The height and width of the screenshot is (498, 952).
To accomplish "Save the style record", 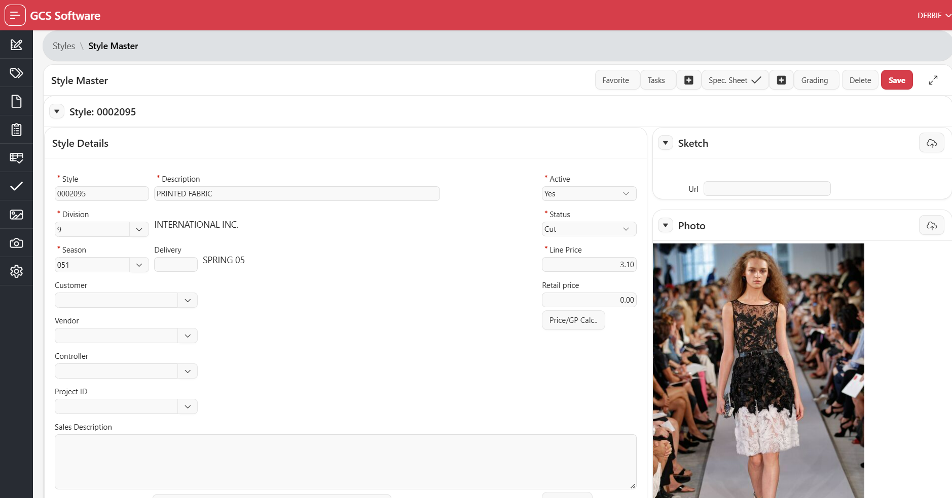I will pyautogui.click(x=897, y=80).
